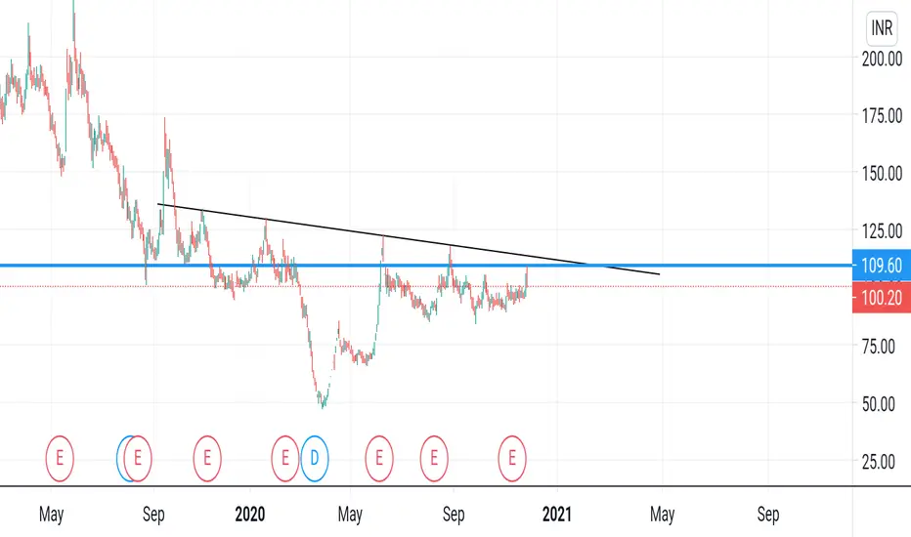Click the 125.00 price axis label

[882, 230]
